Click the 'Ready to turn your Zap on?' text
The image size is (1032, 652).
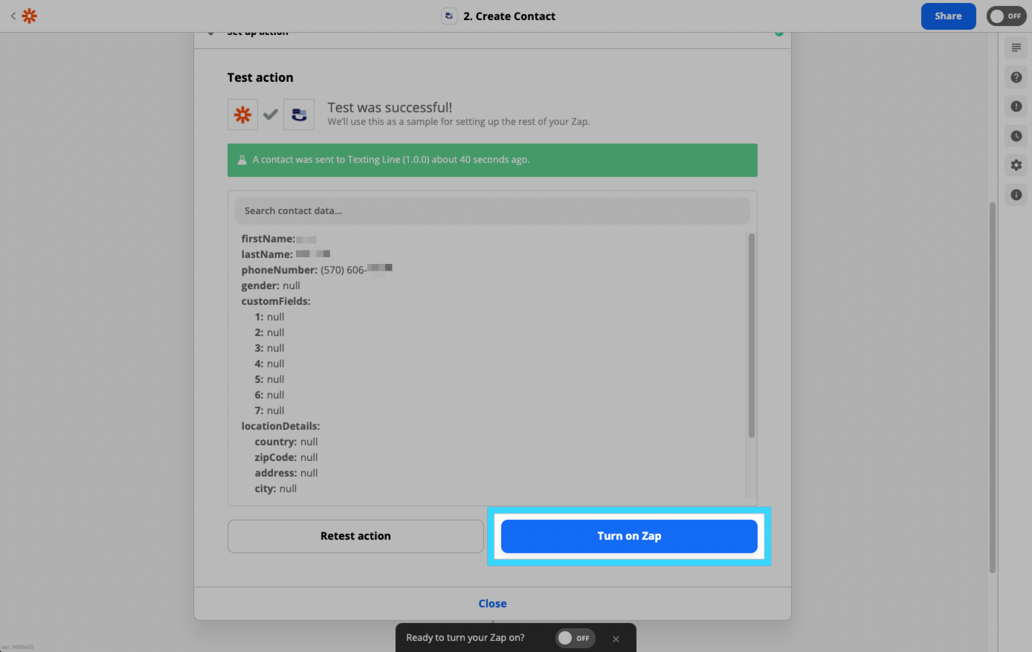[465, 638]
